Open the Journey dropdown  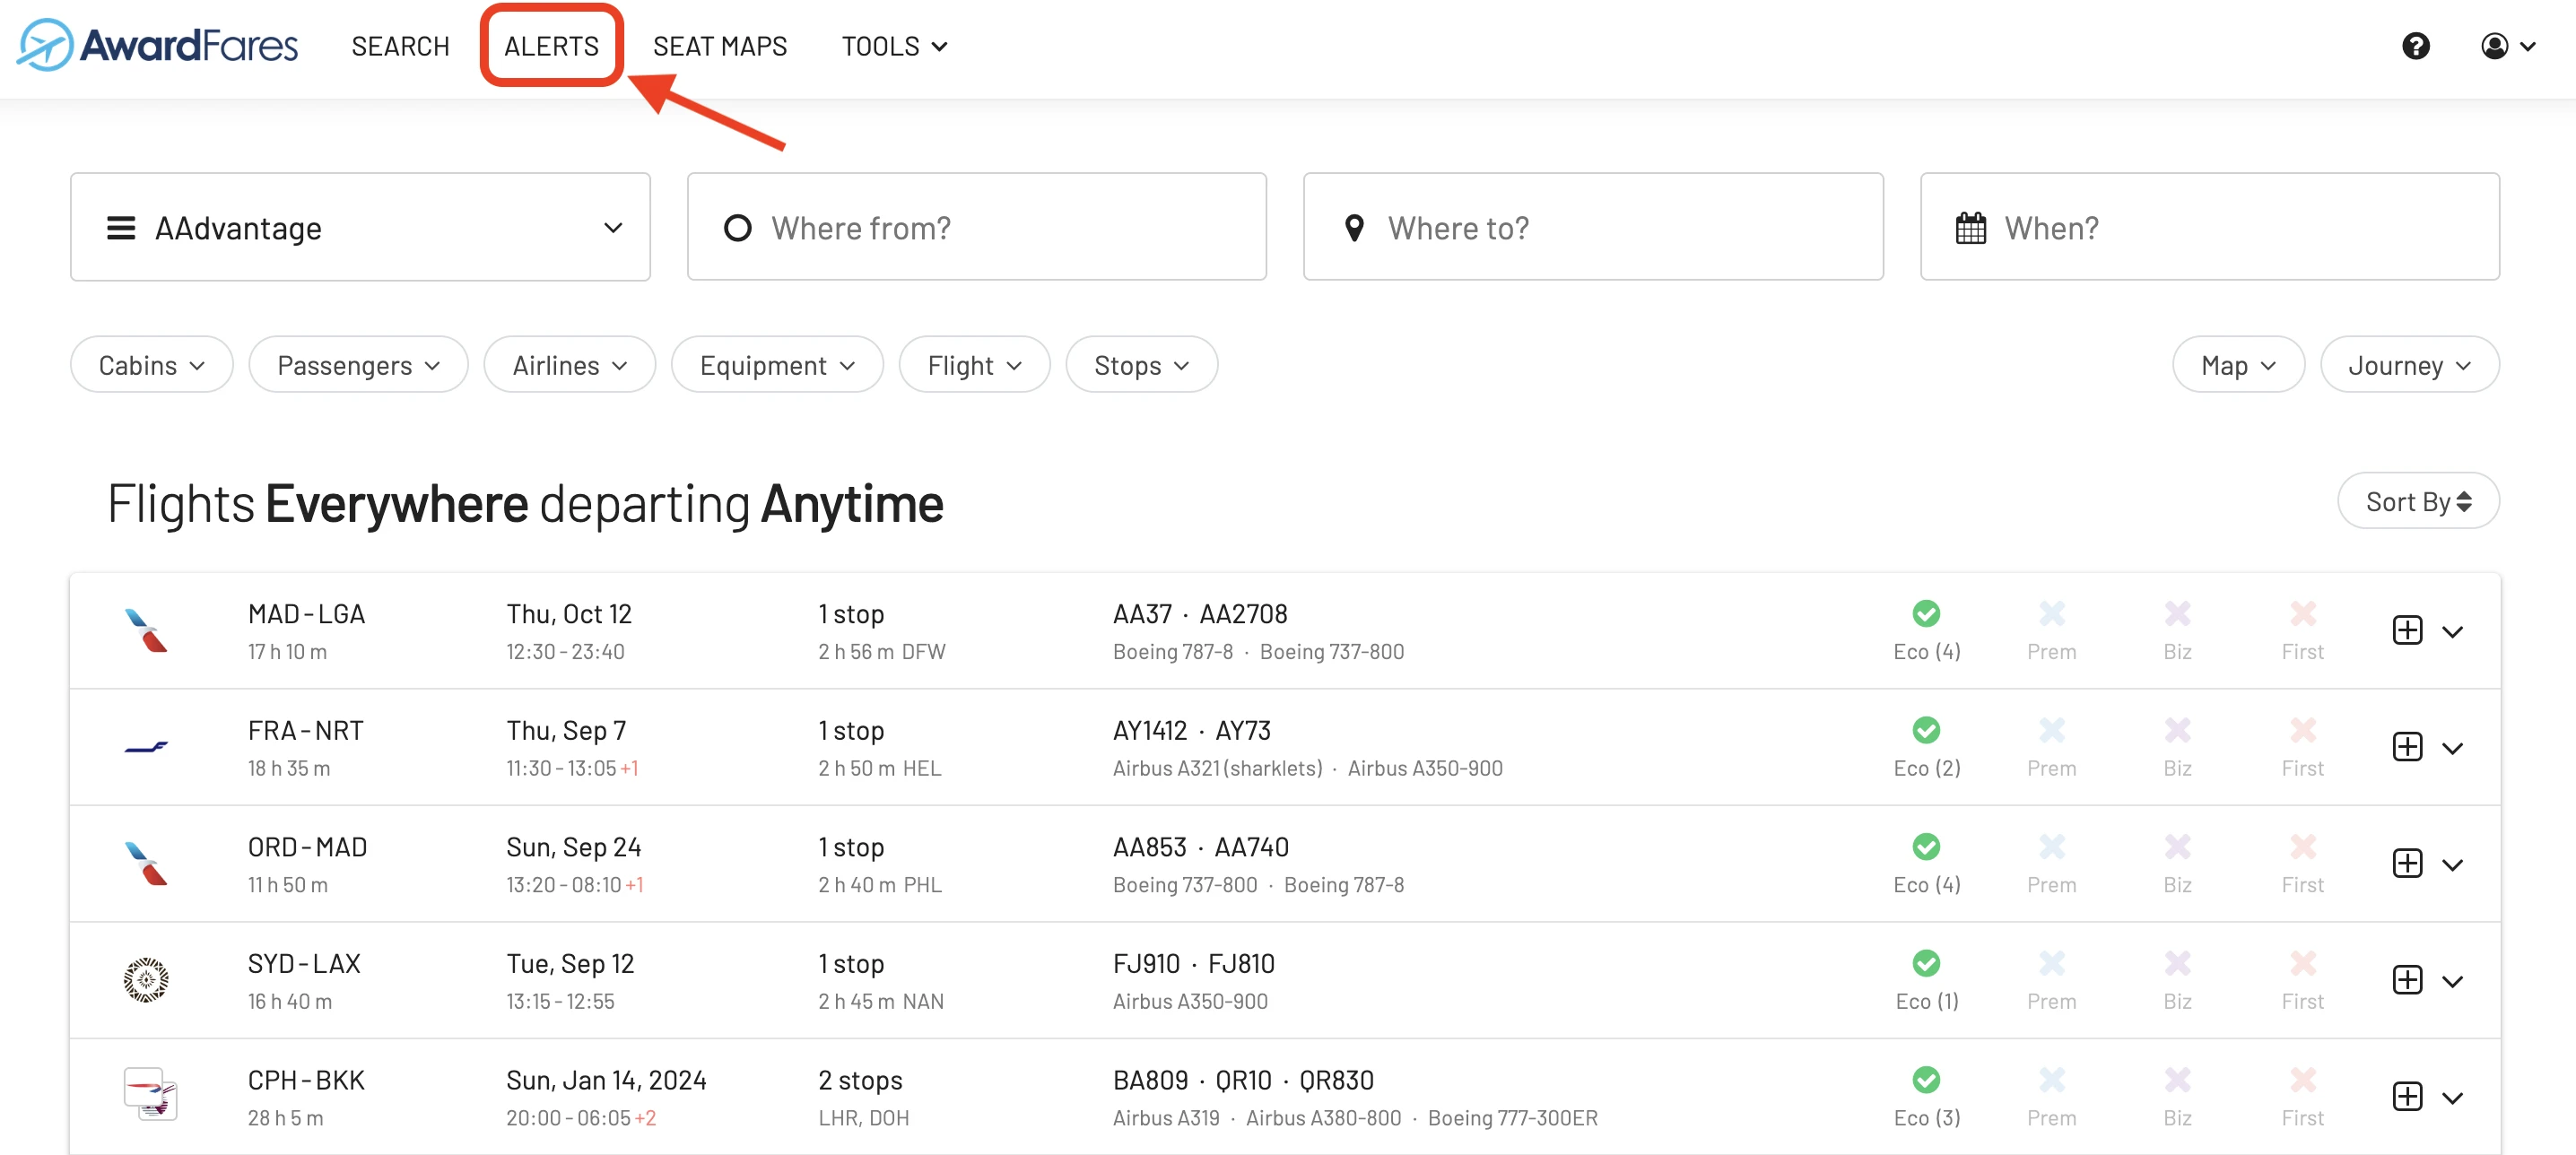click(2409, 365)
